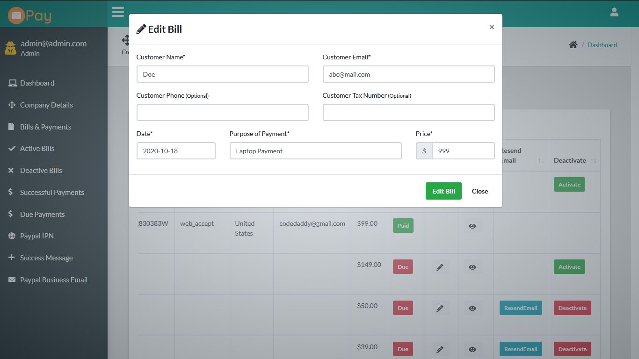Open Due Payments from the sidebar menu
This screenshot has width=639, height=359.
point(12,214)
